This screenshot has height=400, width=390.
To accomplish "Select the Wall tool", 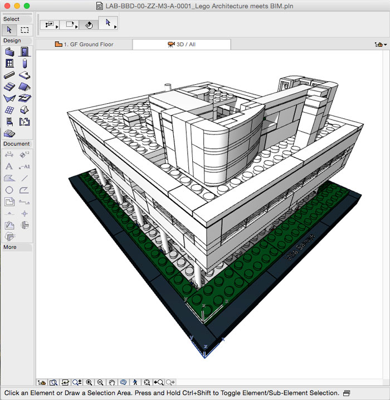I will tap(9, 52).
